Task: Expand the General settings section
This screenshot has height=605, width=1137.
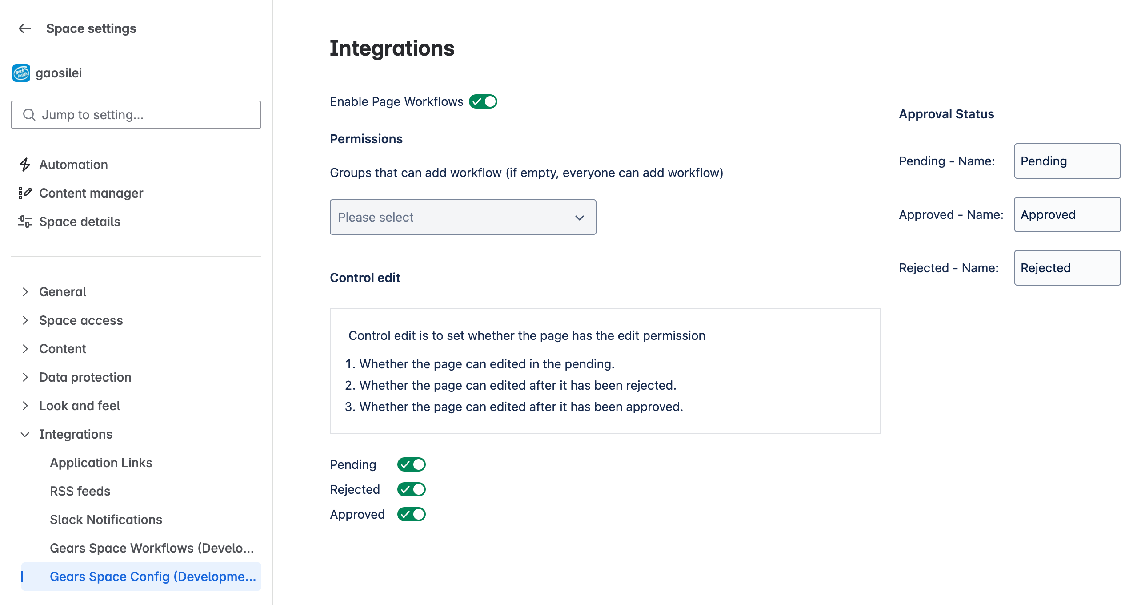Action: coord(25,292)
